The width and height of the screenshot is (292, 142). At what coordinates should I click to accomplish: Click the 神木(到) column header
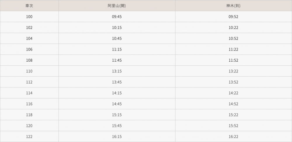[234, 6]
